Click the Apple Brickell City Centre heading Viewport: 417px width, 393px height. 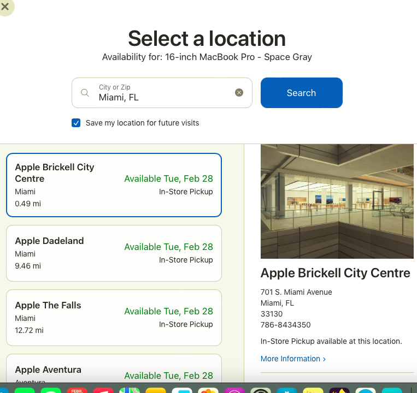click(x=335, y=273)
